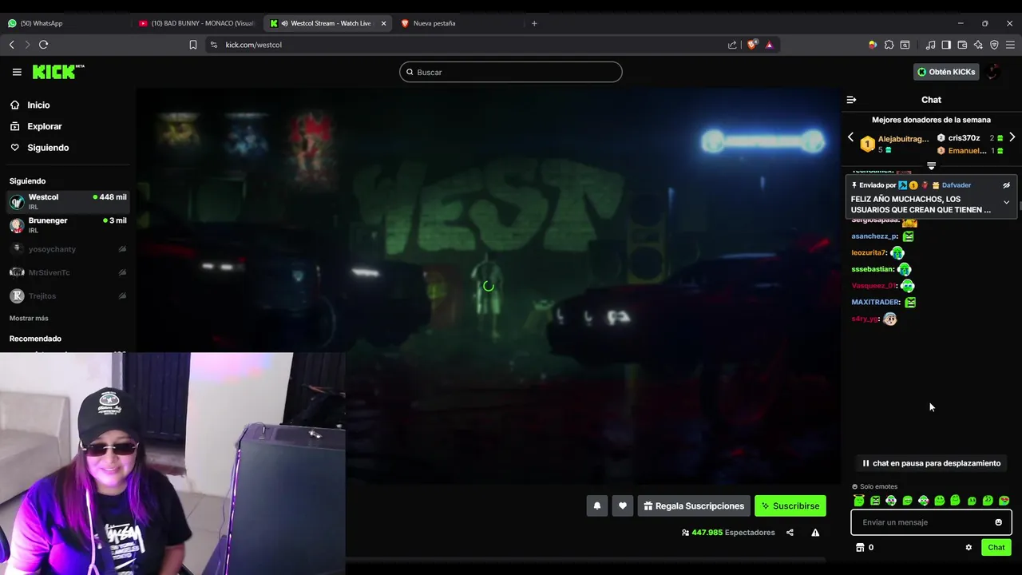Toggle follow heart button
This screenshot has width=1022, height=575.
point(623,506)
